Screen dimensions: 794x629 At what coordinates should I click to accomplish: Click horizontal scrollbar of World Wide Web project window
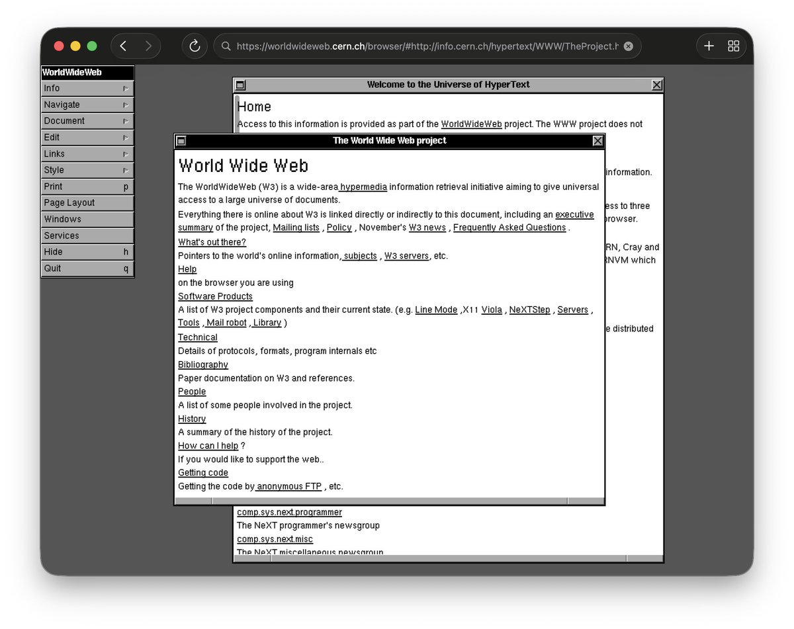tap(390, 501)
